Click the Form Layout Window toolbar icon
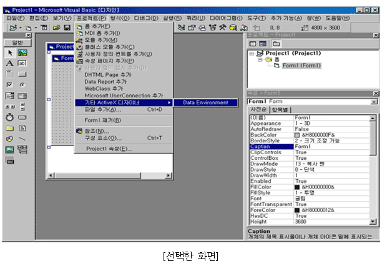387x266 pixels. 202,27
